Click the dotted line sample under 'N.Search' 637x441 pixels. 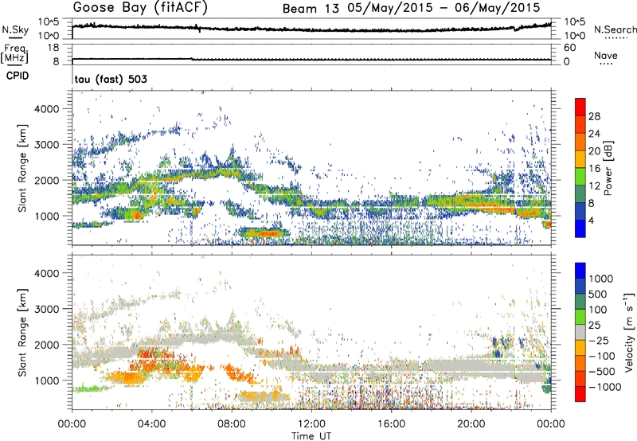click(x=616, y=38)
